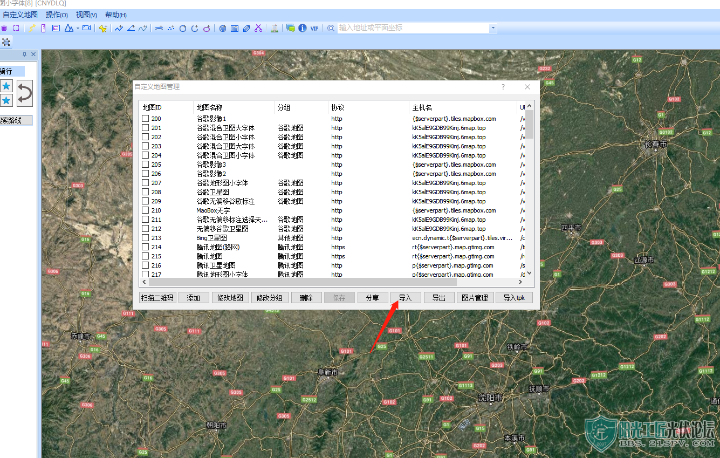Check the box for map ID 215
The width and height of the screenshot is (720, 458).
(146, 256)
